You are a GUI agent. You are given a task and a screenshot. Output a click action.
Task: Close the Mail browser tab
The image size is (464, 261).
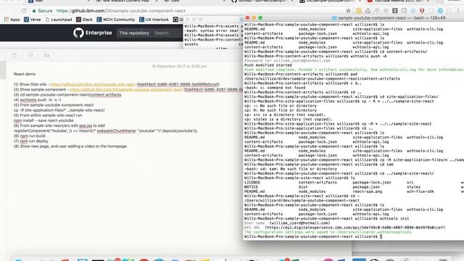click(x=88, y=1)
